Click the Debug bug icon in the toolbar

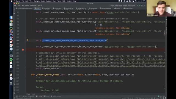click(140, 5)
